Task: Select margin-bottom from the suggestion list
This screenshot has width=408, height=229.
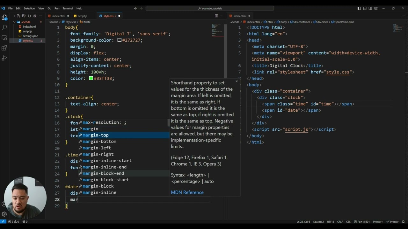Action: (99, 142)
